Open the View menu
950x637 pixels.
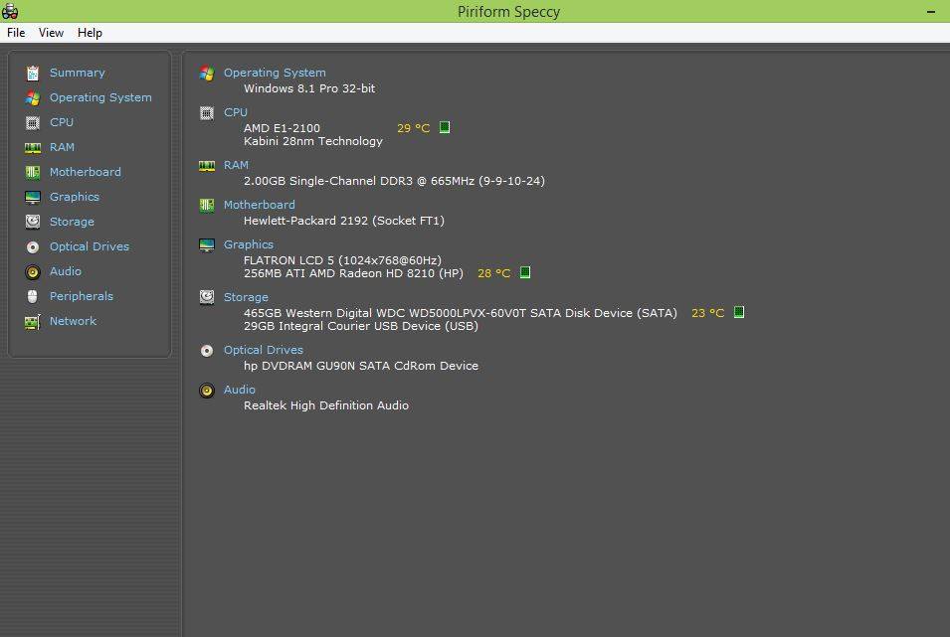(51, 33)
